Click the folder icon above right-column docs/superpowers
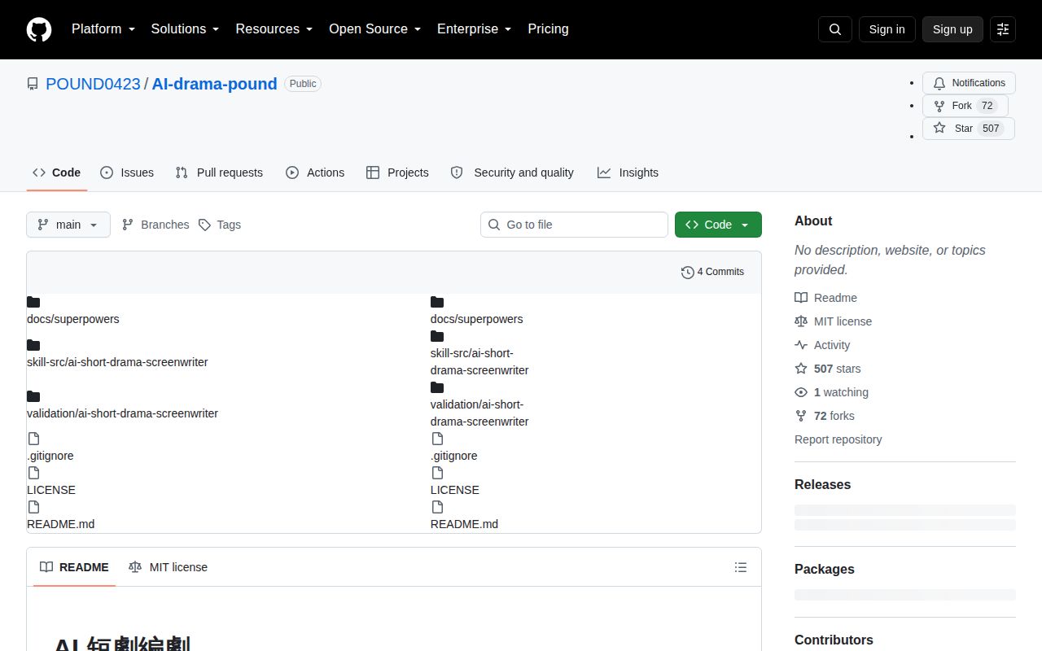This screenshot has height=651, width=1042. pyautogui.click(x=437, y=302)
